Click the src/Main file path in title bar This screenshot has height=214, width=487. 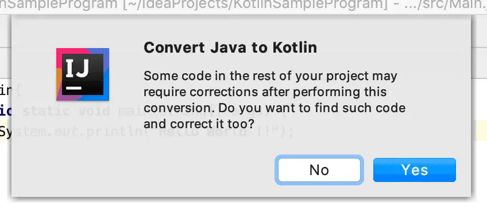[x=447, y=5]
